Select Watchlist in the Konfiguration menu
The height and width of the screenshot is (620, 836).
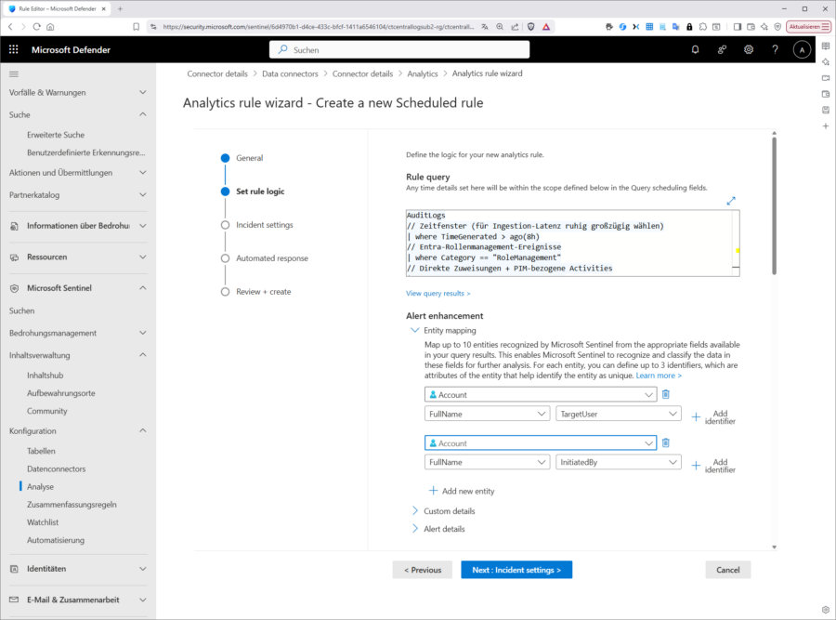point(44,522)
